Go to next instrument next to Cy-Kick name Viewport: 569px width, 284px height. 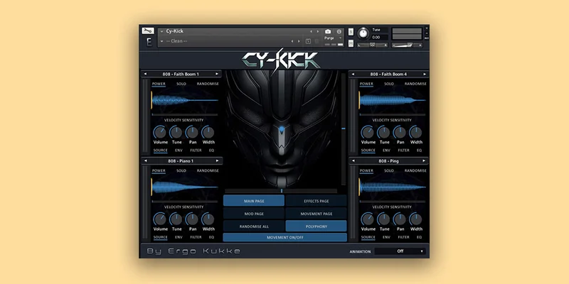tap(318, 31)
